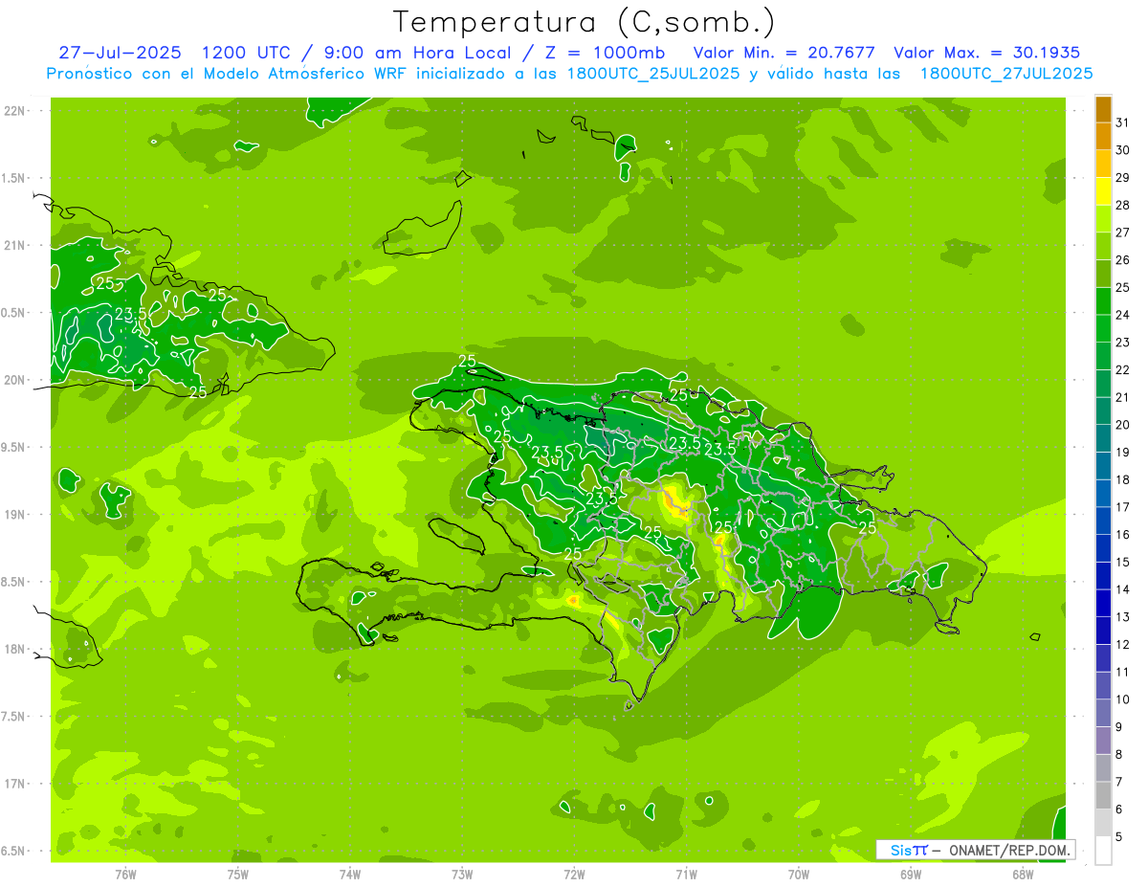Click the title 'Temperatura (C,somb.)'
The height and width of the screenshot is (887, 1148).
(585, 22)
